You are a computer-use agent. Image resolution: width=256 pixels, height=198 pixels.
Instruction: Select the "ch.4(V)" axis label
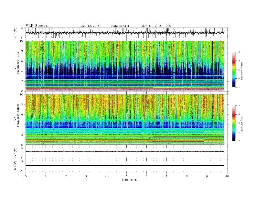coord(16,166)
